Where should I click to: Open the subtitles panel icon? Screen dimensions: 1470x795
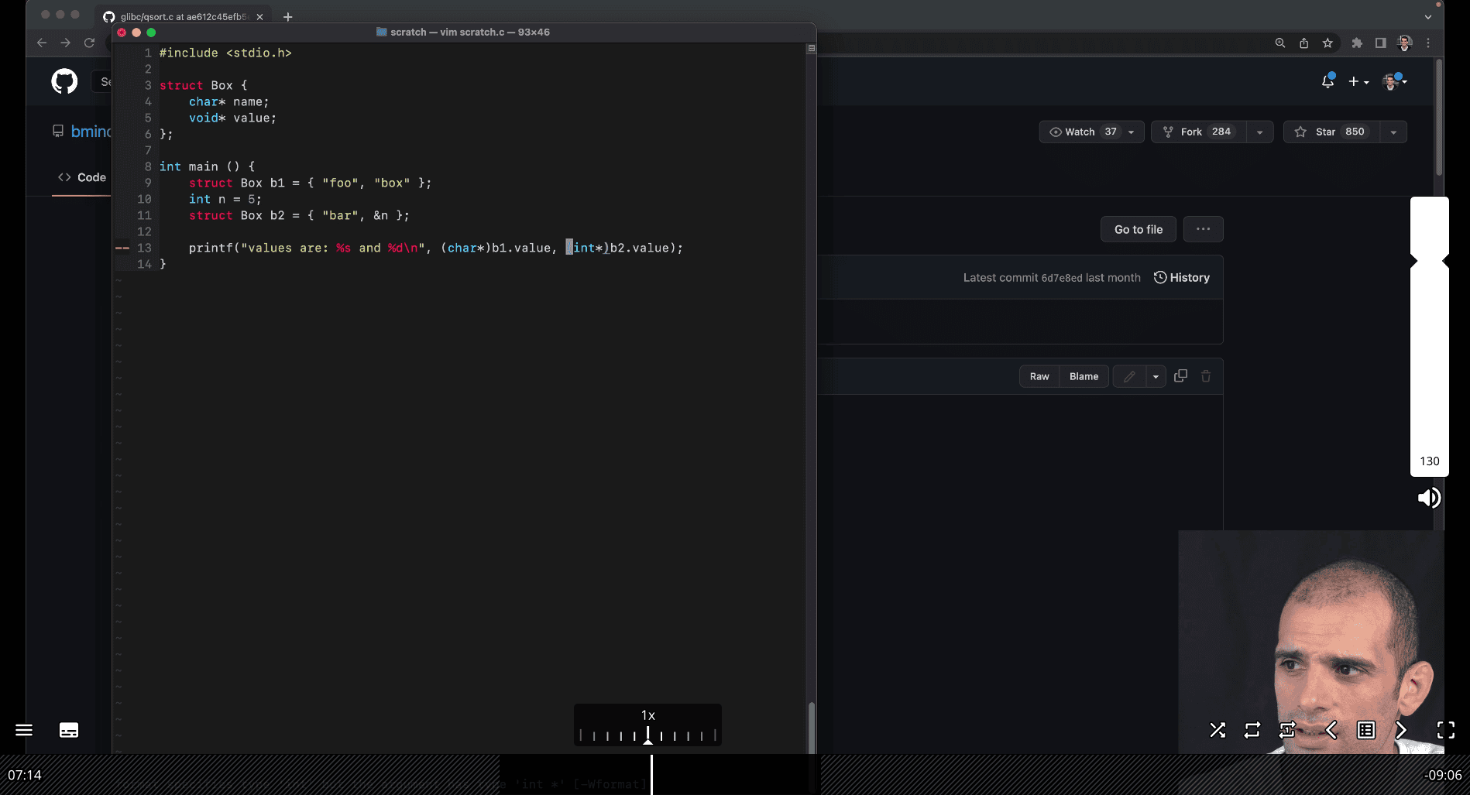[x=69, y=730]
